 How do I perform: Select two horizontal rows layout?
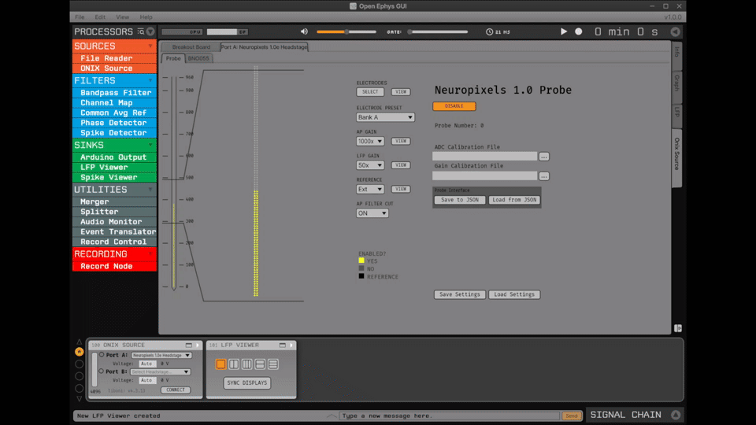pyautogui.click(x=260, y=364)
